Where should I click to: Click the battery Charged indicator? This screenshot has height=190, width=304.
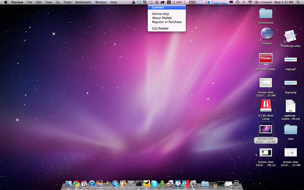pyautogui.click(x=263, y=2)
